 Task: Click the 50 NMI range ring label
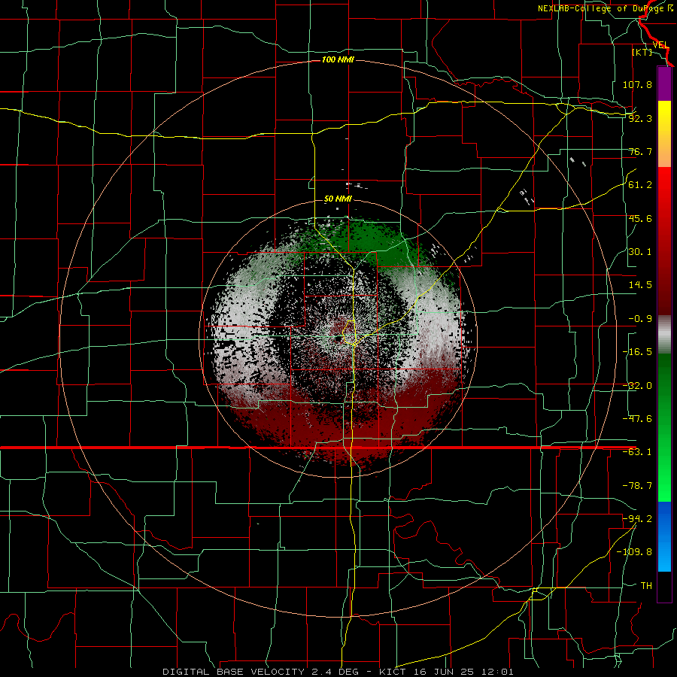click(338, 199)
